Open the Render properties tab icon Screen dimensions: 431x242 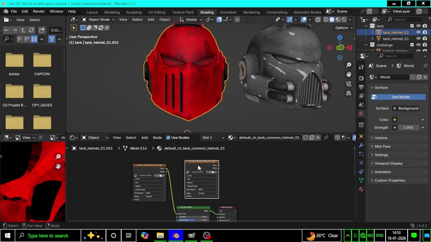pos(361,78)
